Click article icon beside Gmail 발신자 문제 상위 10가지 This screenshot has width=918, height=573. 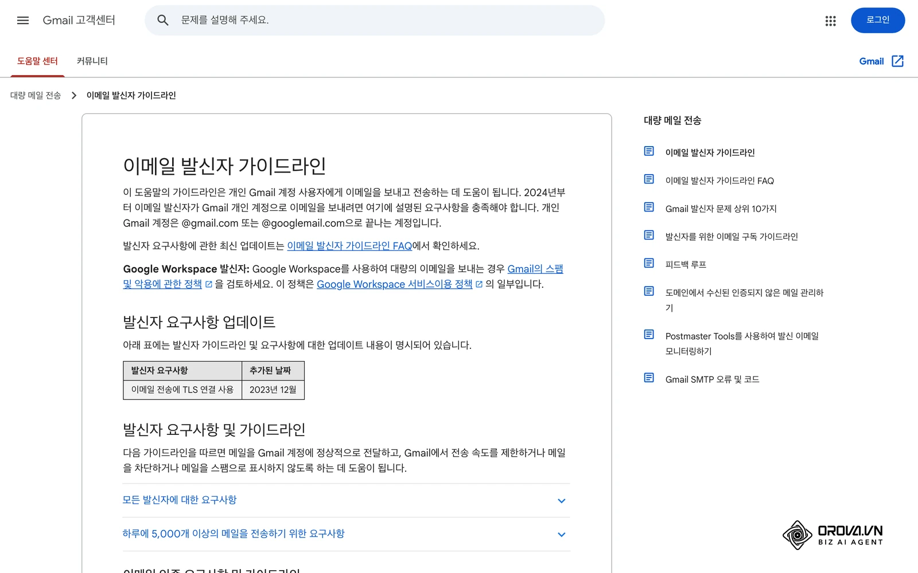click(649, 207)
